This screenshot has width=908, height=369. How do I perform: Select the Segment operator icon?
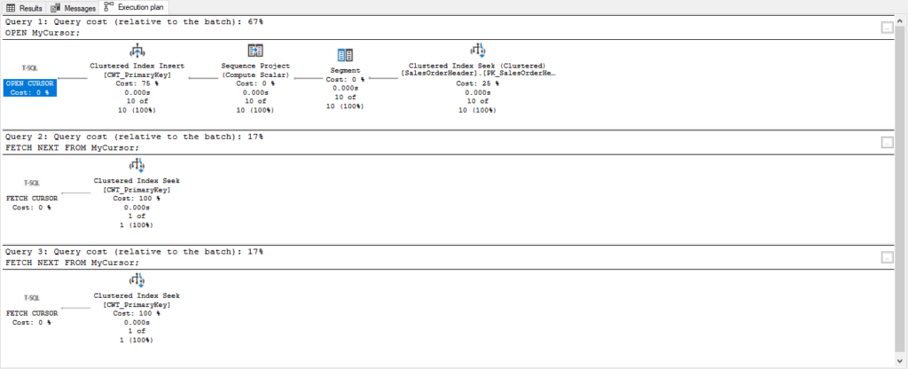pos(345,55)
